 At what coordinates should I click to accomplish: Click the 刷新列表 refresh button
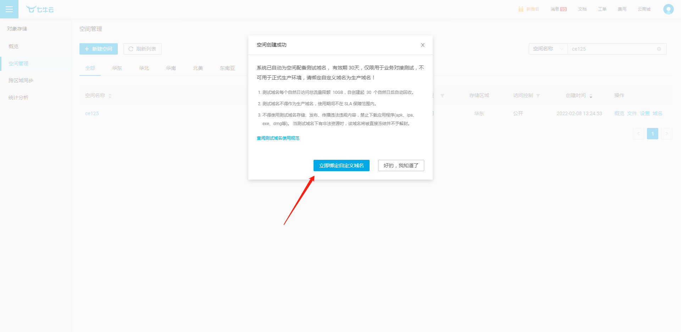[142, 49]
